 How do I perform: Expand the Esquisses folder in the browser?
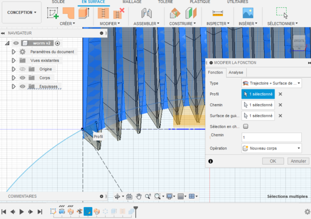(13, 87)
